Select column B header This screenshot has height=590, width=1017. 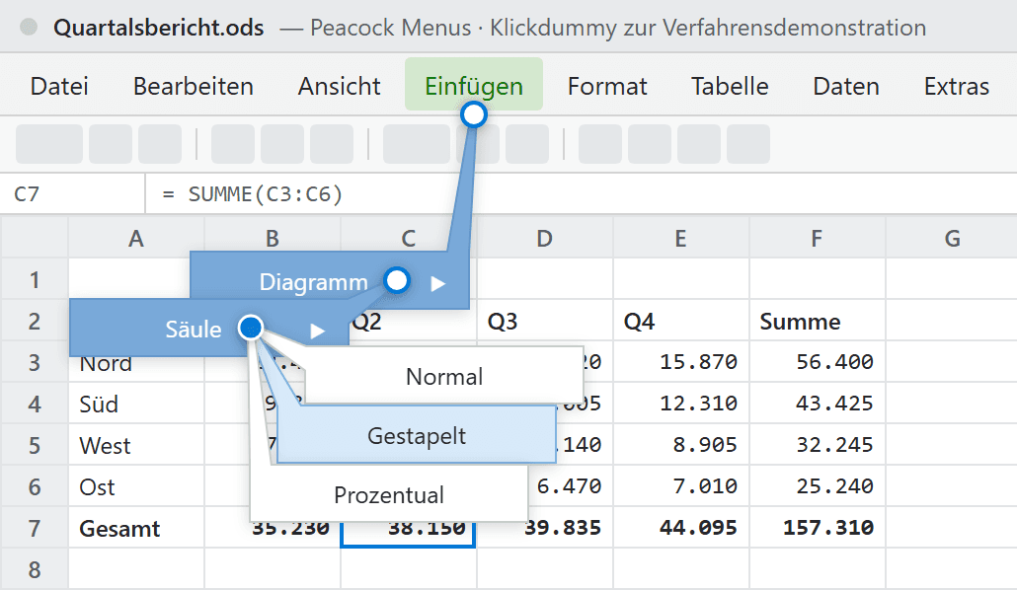273,238
